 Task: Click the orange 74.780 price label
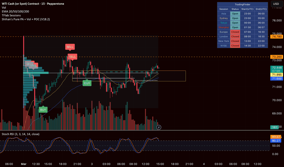(277, 36)
